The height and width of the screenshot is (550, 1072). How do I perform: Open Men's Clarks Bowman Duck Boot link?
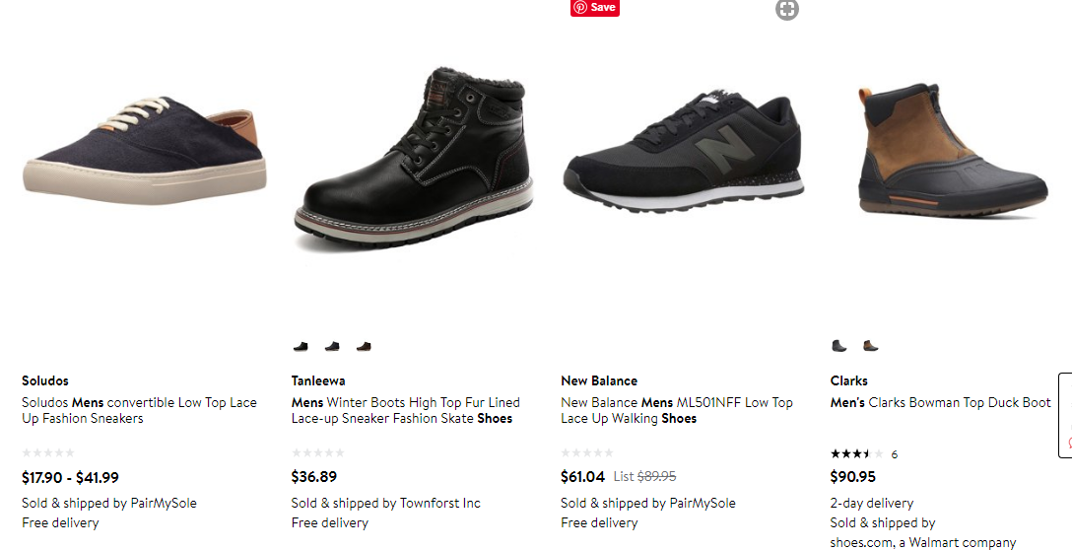(x=940, y=402)
